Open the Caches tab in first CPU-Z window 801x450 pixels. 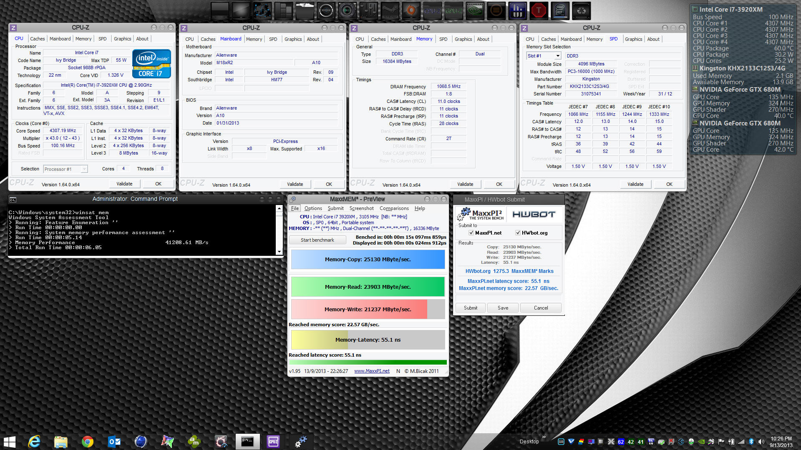37,39
